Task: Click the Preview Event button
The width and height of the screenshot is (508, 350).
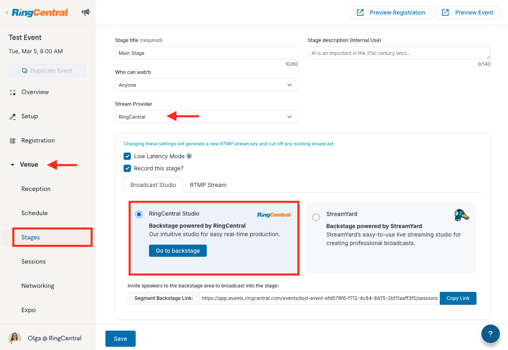Action: (x=468, y=13)
